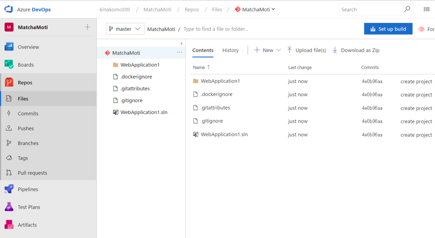Open the Tags icon in sidebar

point(9,158)
